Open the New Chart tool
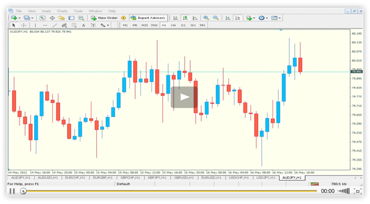The height and width of the screenshot is (204, 370). tap(14, 18)
